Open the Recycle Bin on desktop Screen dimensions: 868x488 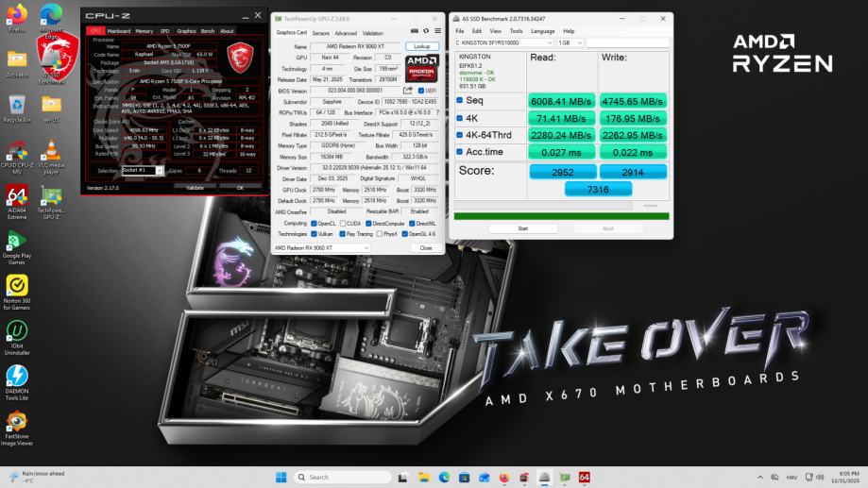[x=17, y=109]
